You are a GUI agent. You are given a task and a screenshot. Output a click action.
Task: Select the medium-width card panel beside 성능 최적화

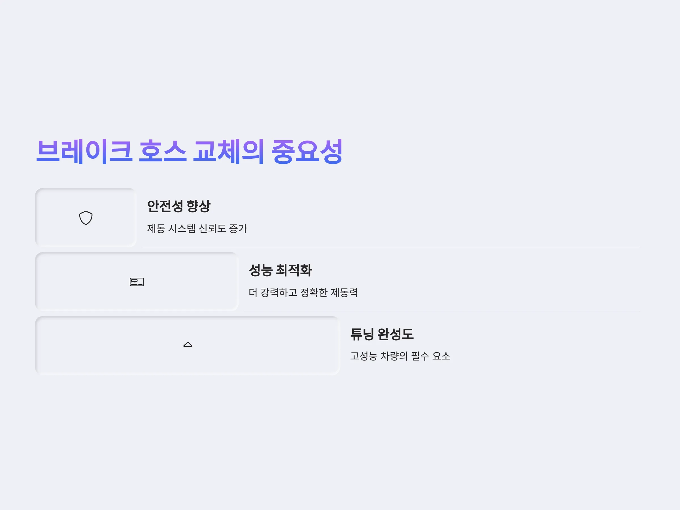pyautogui.click(x=137, y=282)
